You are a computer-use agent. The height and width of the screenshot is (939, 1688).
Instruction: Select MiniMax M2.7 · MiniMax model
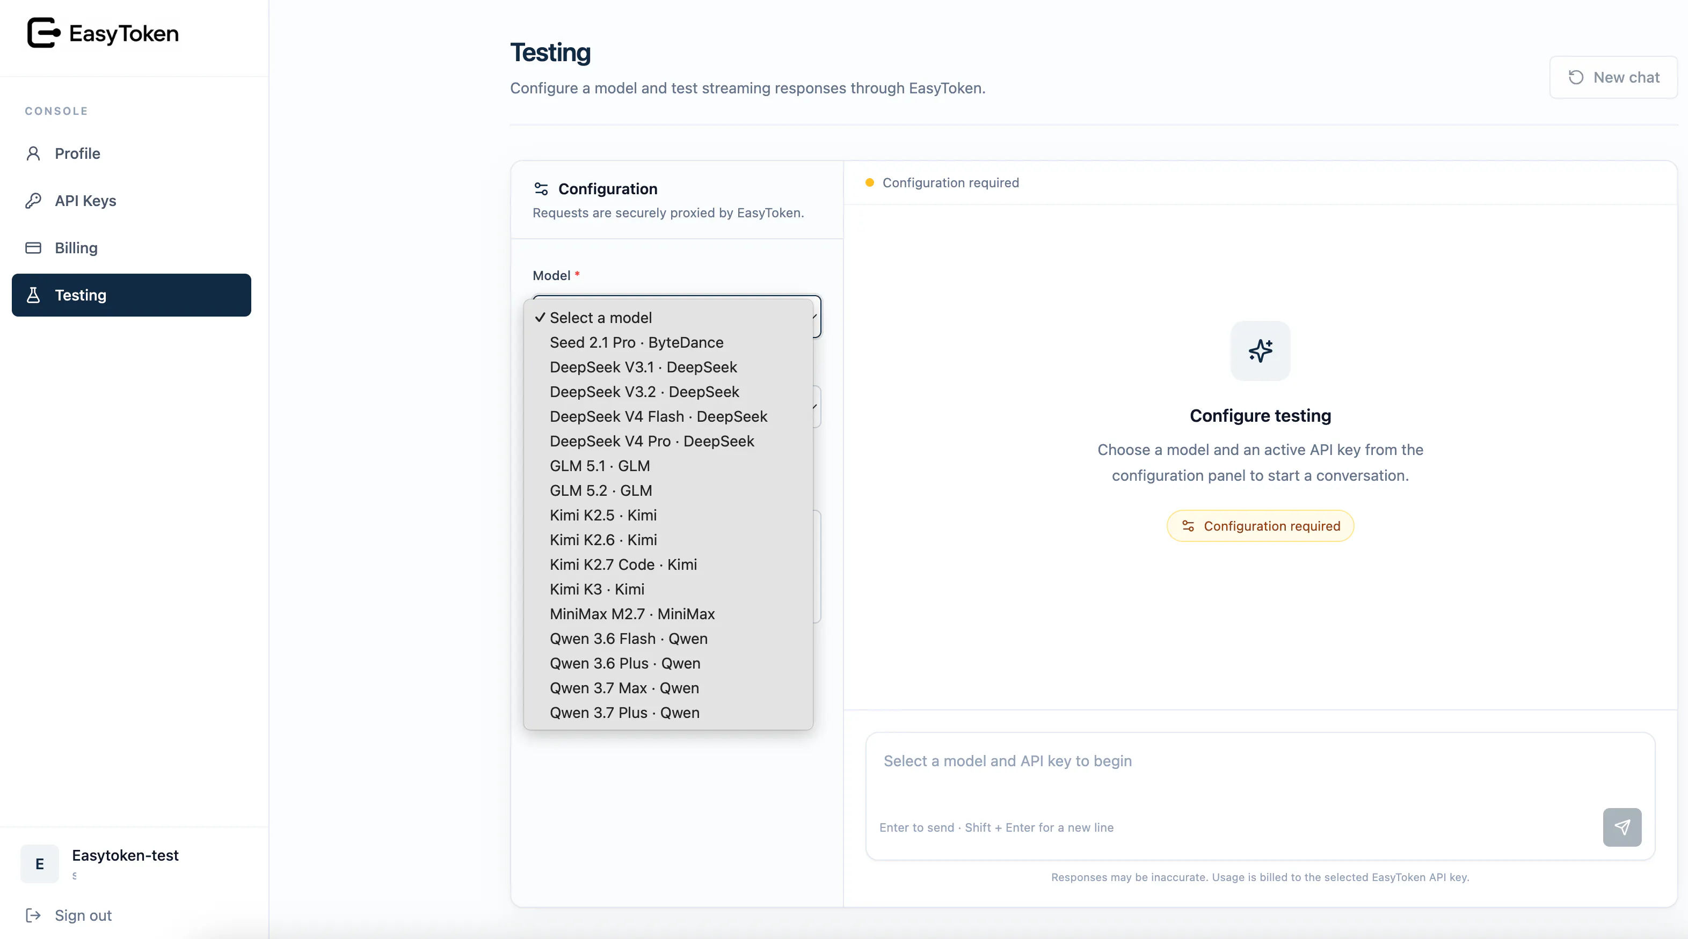coord(668,613)
